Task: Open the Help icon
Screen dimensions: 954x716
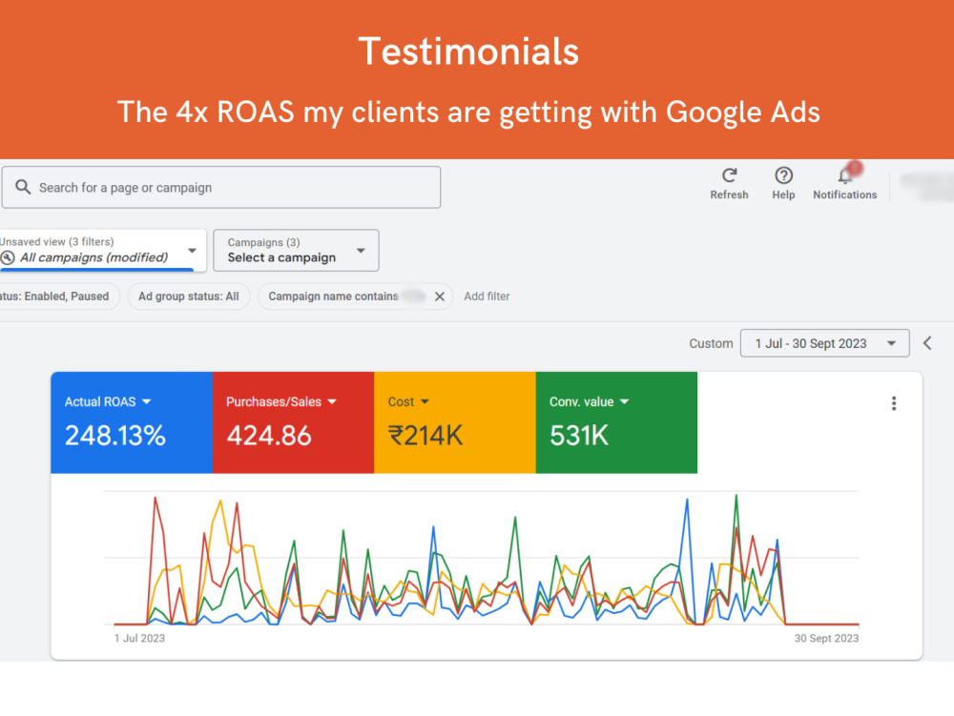Action: coord(783,175)
